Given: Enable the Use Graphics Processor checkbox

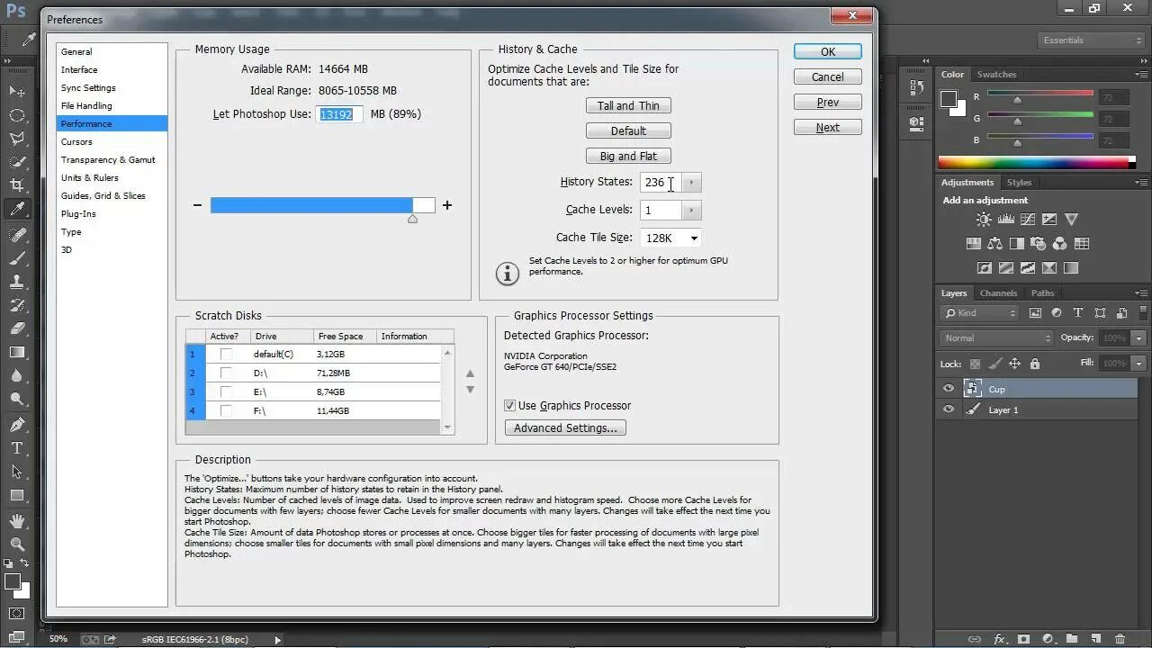Looking at the screenshot, I should click(510, 406).
